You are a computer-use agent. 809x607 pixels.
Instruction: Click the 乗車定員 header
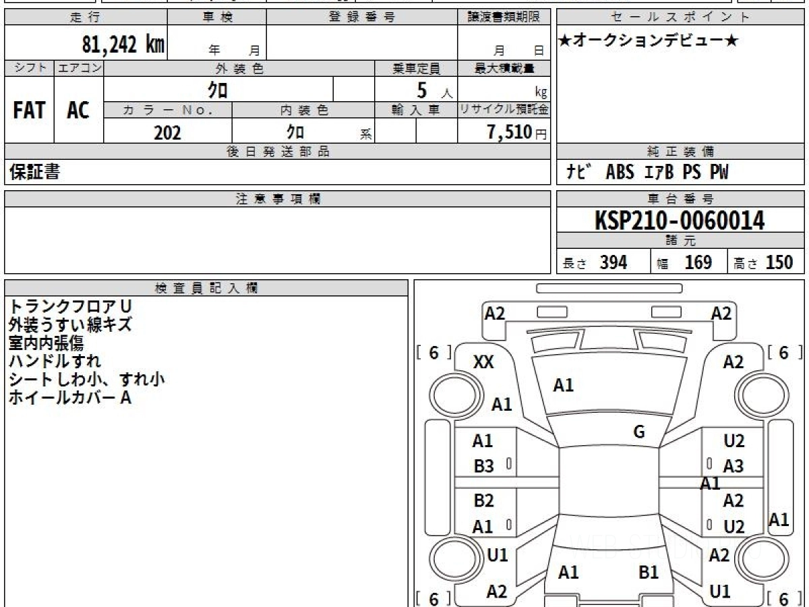pyautogui.click(x=416, y=68)
